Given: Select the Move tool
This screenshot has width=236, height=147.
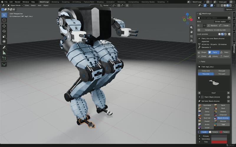Looking at the screenshot, I should 4,26.
